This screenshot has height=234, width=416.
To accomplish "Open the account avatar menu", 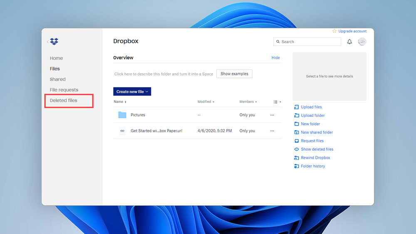I will (362, 42).
